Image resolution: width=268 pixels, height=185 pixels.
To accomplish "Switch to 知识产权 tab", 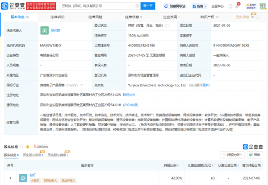I will (x=209, y=17).
